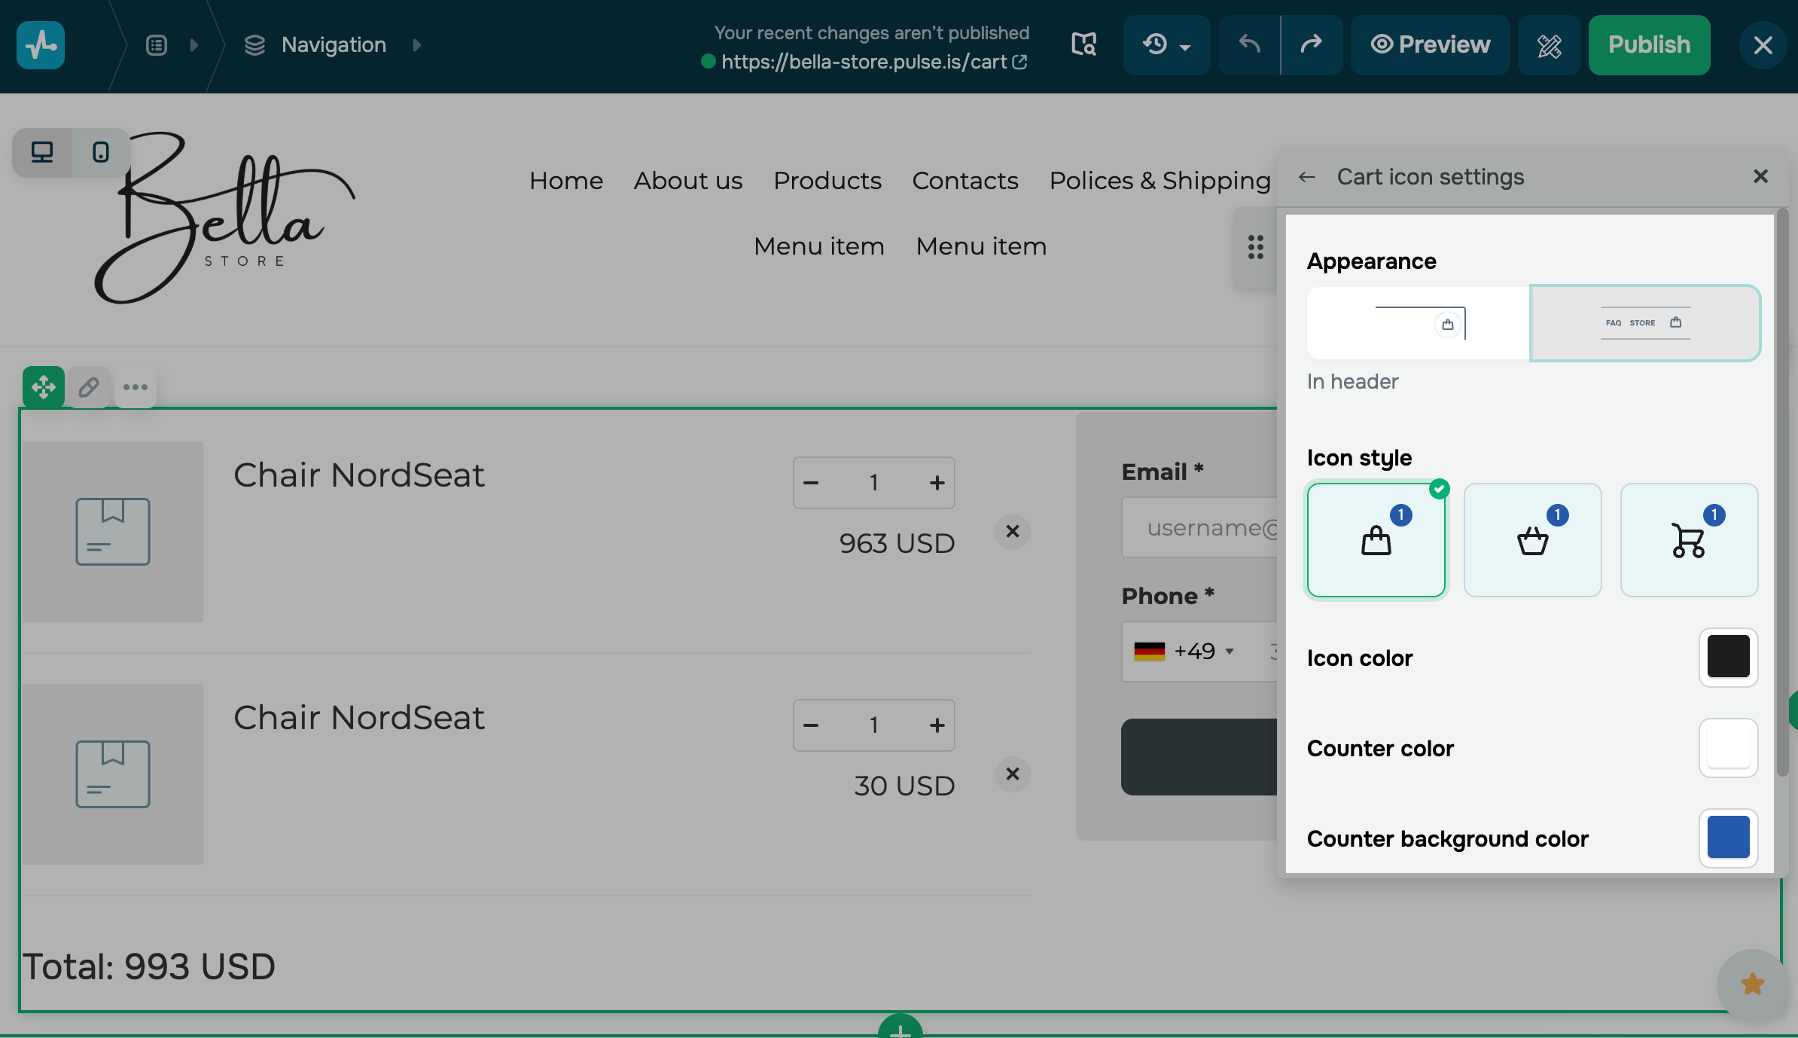Click the undo arrow in top toolbar
This screenshot has height=1038, width=1798.
1249,44
